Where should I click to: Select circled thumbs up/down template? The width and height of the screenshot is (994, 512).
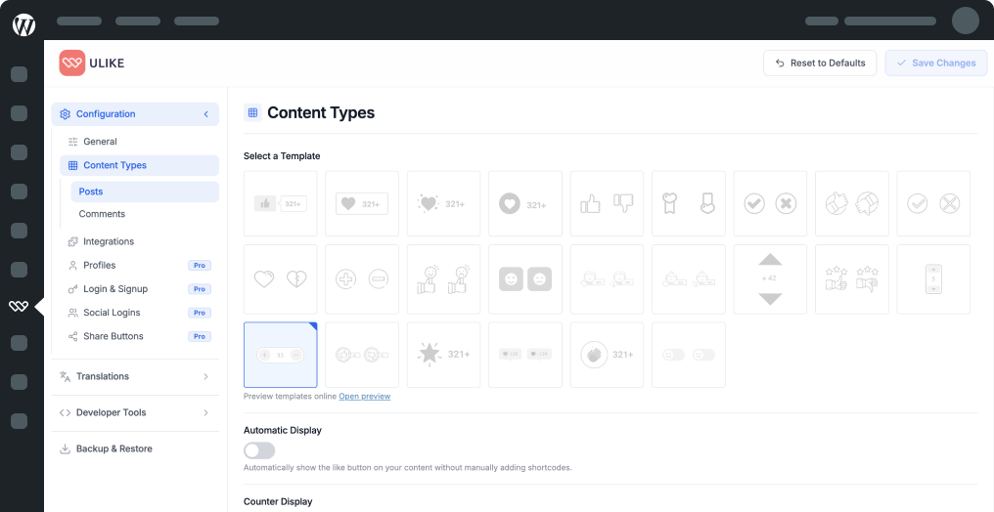coord(852,204)
